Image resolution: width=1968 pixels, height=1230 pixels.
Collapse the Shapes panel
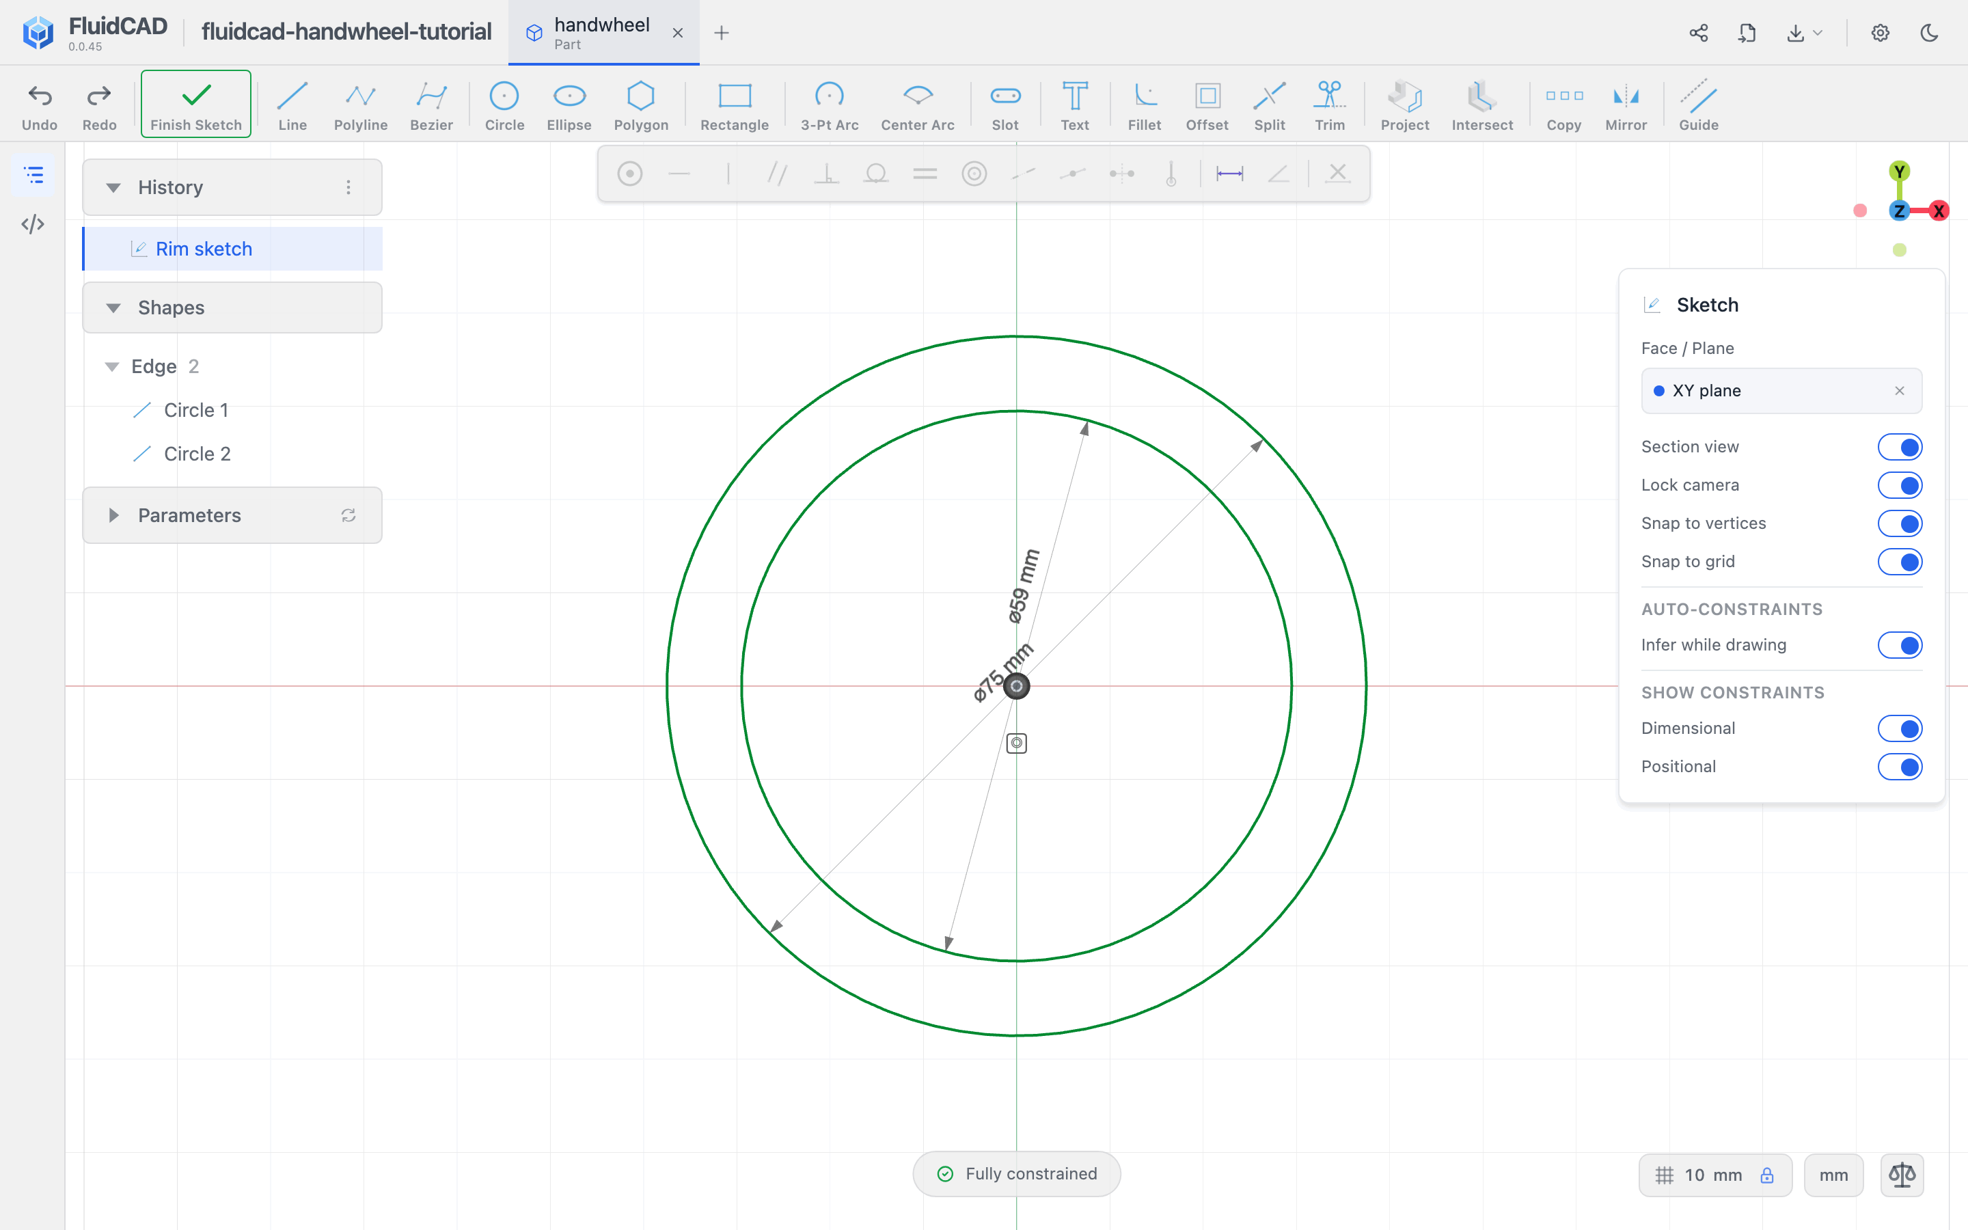[113, 308]
